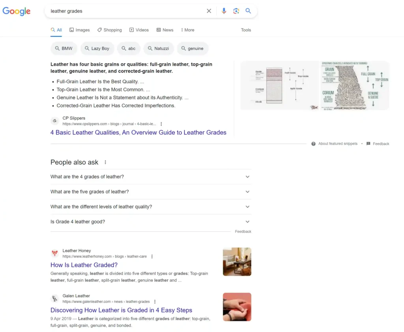Click the galenleather.com URL breadcrumb
Viewport: 404px width, 332px height.
point(106,302)
